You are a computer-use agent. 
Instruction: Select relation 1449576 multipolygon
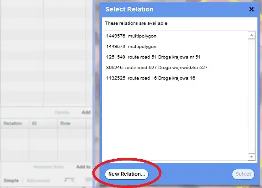coord(176,36)
